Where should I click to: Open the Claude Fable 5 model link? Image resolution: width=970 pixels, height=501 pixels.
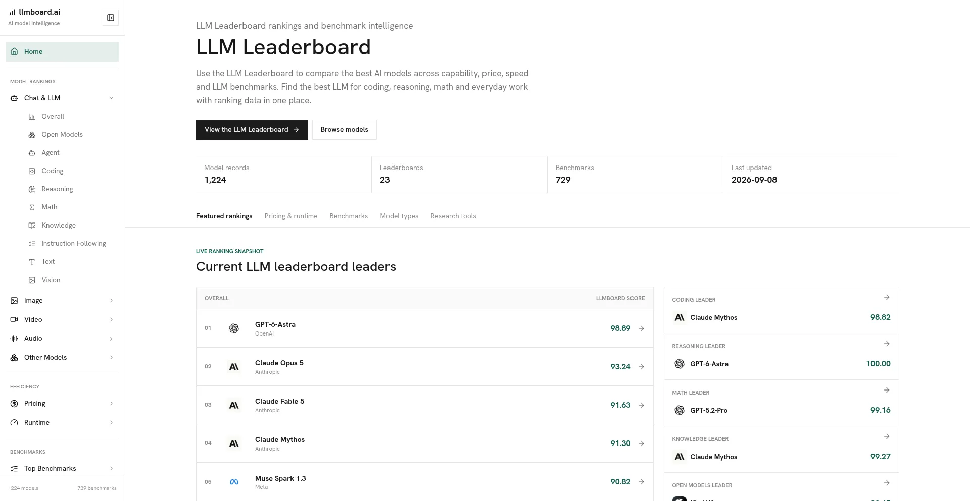279,401
